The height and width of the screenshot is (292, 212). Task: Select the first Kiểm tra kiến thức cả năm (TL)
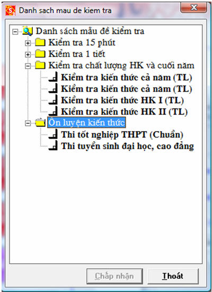[127, 78]
